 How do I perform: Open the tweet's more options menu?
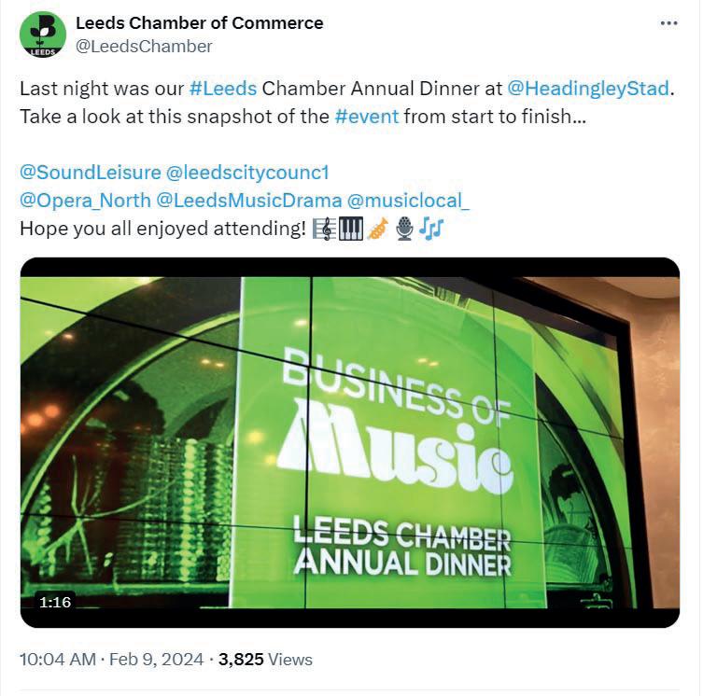pos(668,23)
